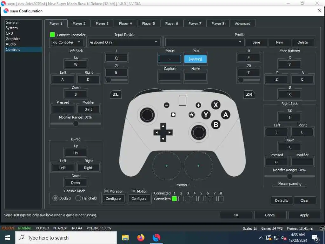
Task: Click the suyu icon in the taskbar
Action: (x=156, y=238)
